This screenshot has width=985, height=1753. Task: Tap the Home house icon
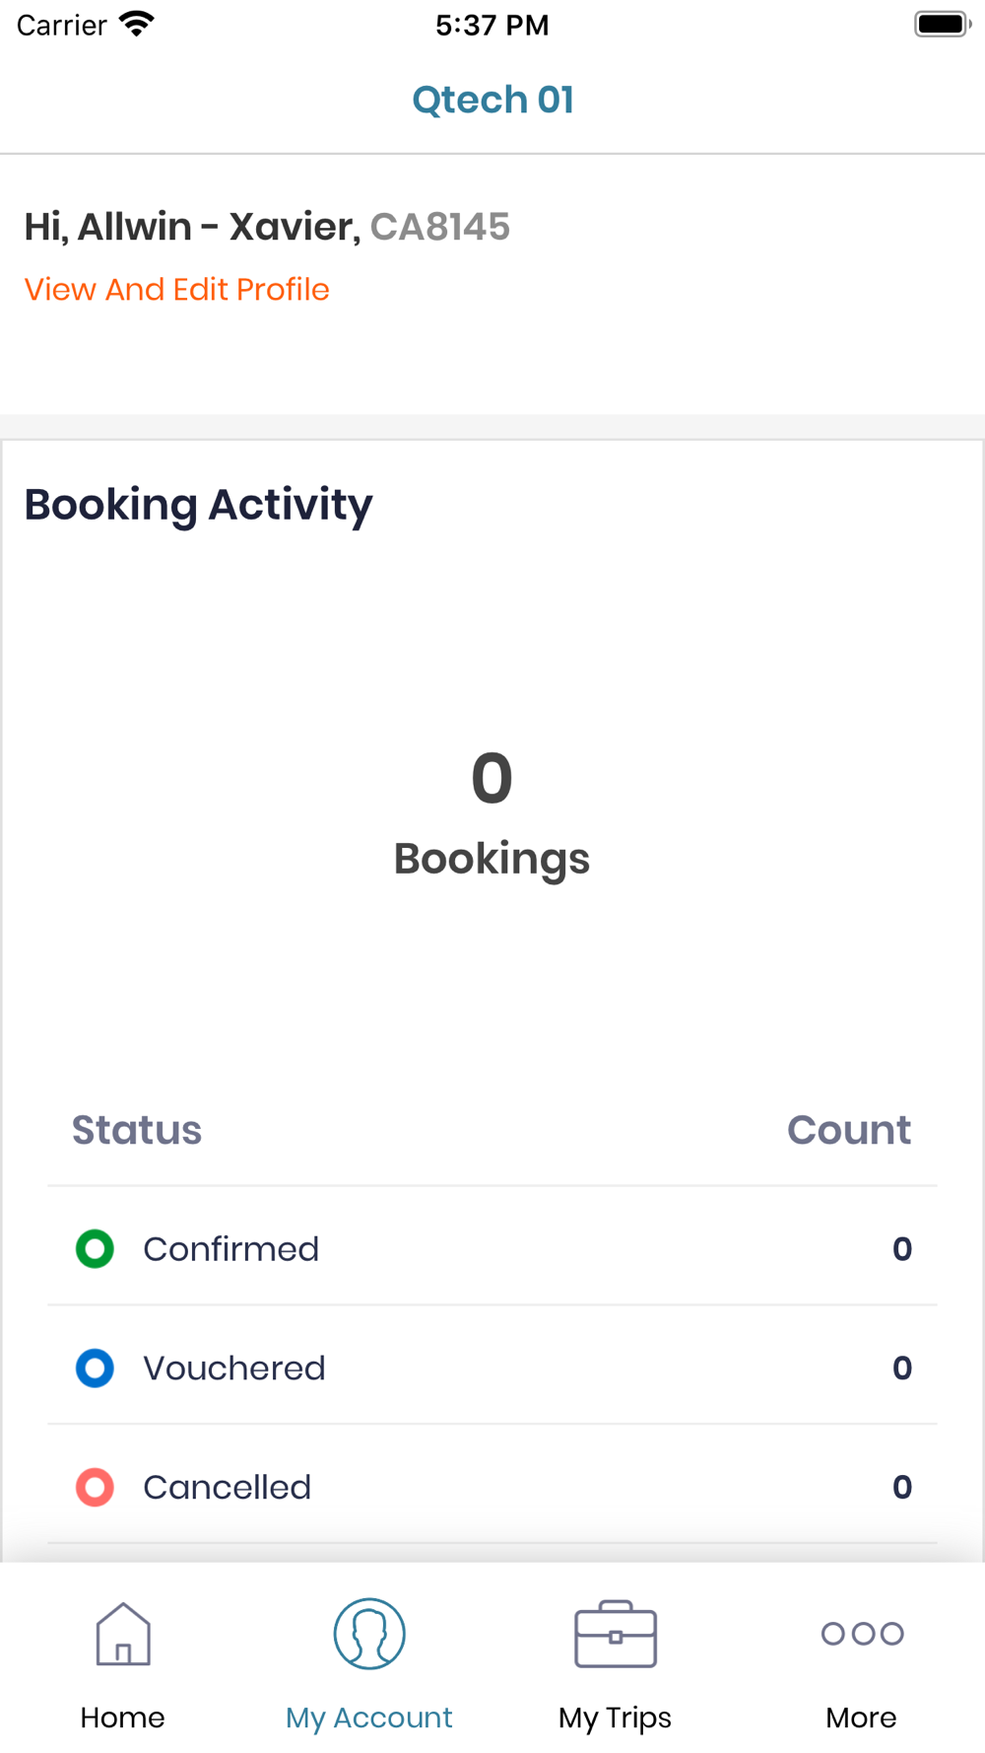point(123,1634)
